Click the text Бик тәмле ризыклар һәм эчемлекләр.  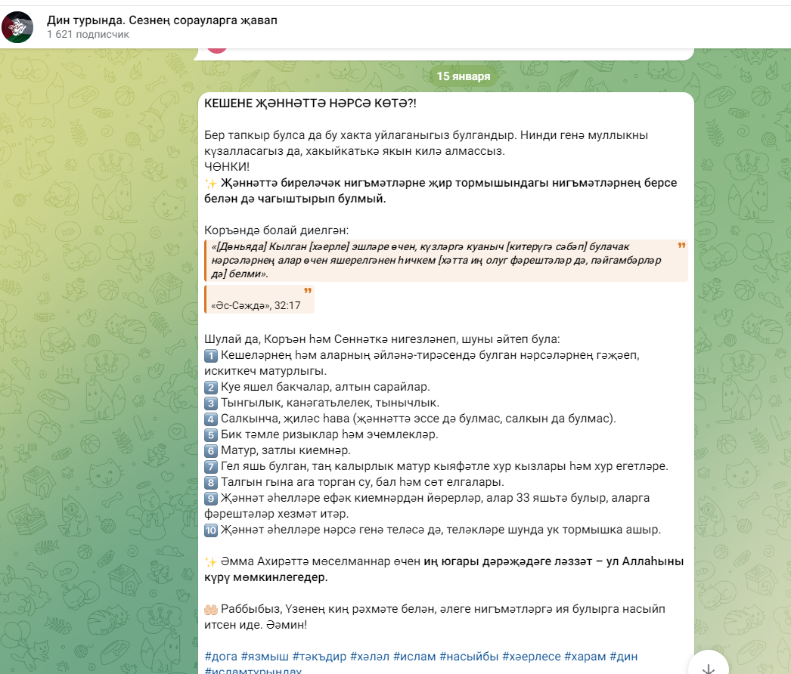[x=330, y=434]
